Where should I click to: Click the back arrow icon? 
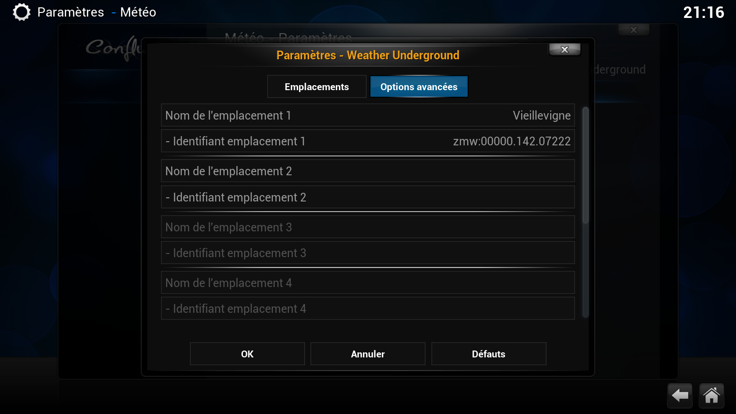click(679, 395)
